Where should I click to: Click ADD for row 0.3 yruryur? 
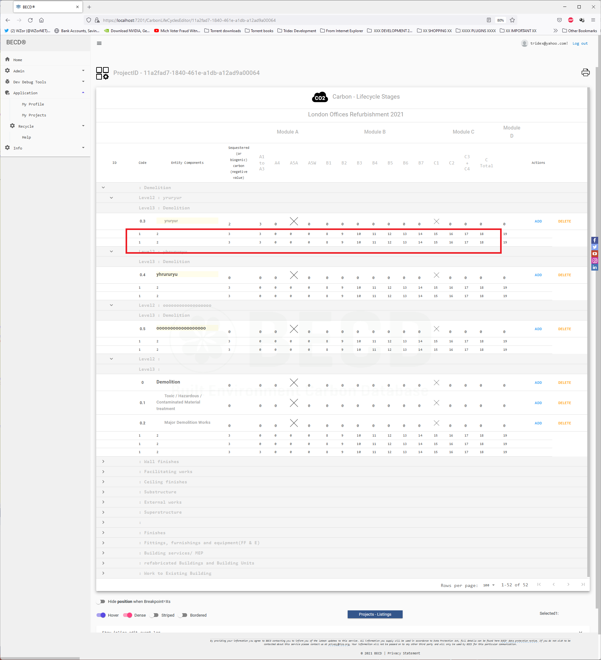538,221
